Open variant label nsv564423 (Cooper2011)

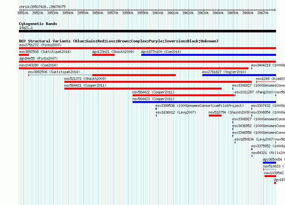(x=153, y=99)
